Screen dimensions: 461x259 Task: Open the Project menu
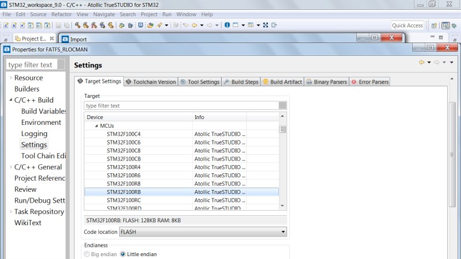pyautogui.click(x=149, y=14)
